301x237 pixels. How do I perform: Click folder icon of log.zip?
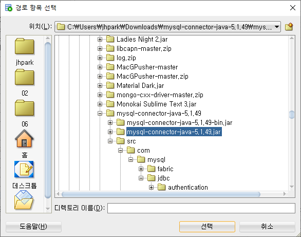[x=110, y=58]
